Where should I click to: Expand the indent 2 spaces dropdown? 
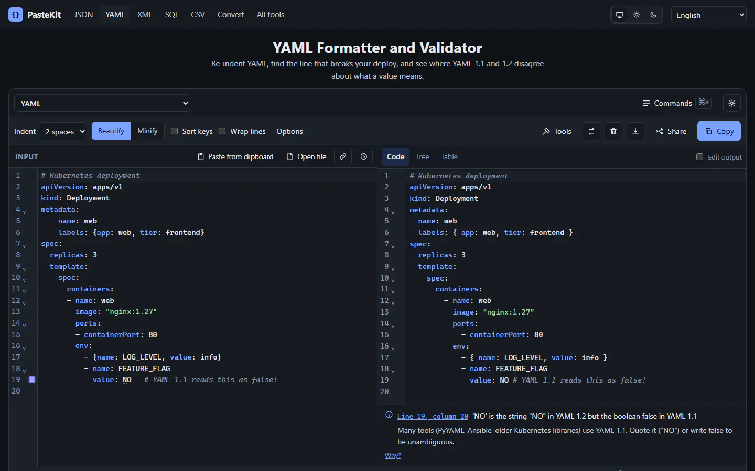point(64,131)
